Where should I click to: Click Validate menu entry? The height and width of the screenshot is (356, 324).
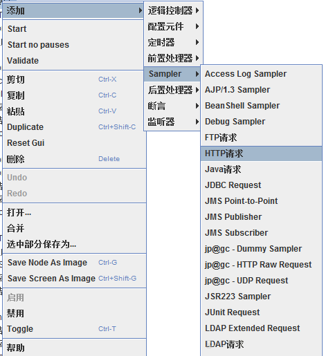73,61
